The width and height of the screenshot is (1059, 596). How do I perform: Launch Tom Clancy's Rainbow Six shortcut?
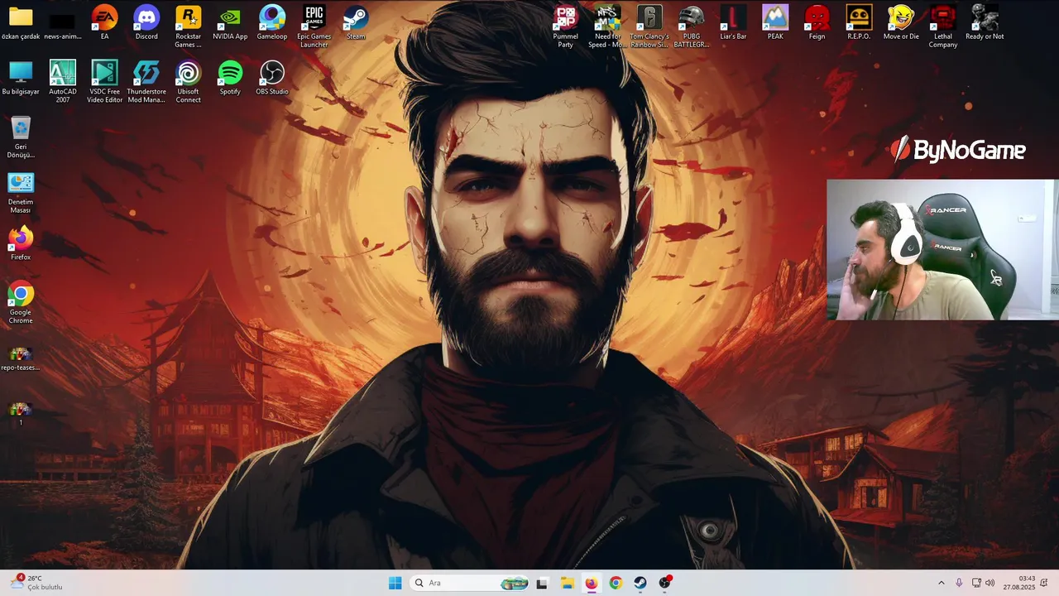click(649, 27)
